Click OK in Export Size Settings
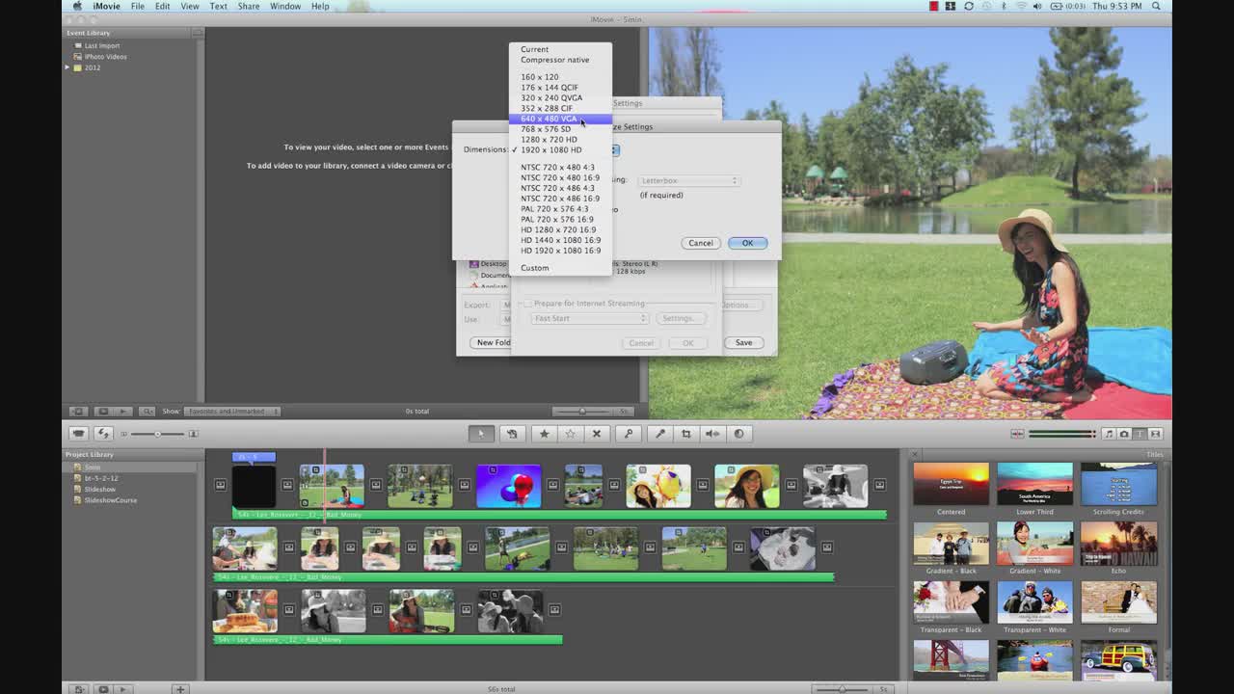 [747, 243]
